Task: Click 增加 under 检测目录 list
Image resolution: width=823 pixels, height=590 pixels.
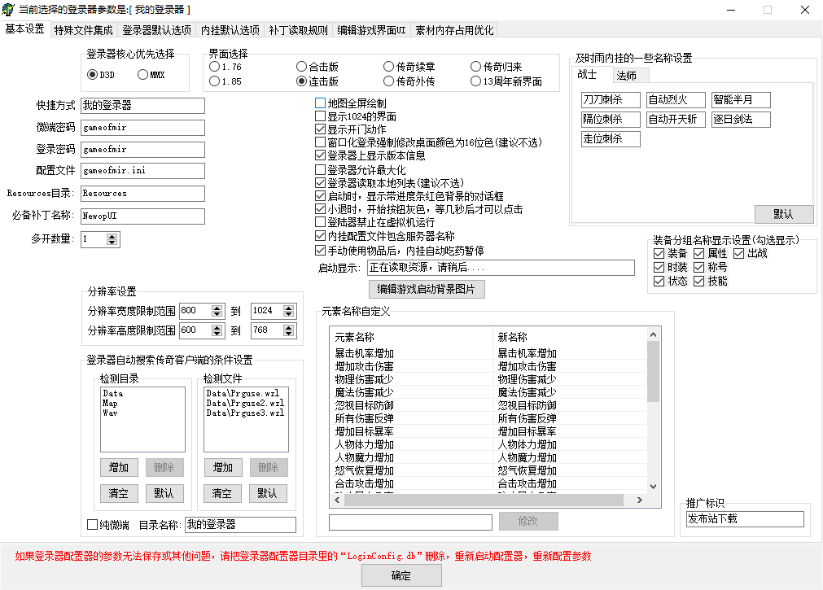Action: tap(119, 467)
